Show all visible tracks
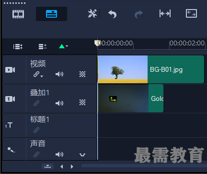This screenshot has width=207, height=174. [18, 46]
